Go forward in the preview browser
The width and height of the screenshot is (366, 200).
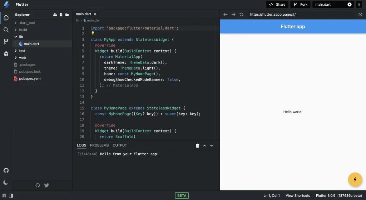pos(233,14)
